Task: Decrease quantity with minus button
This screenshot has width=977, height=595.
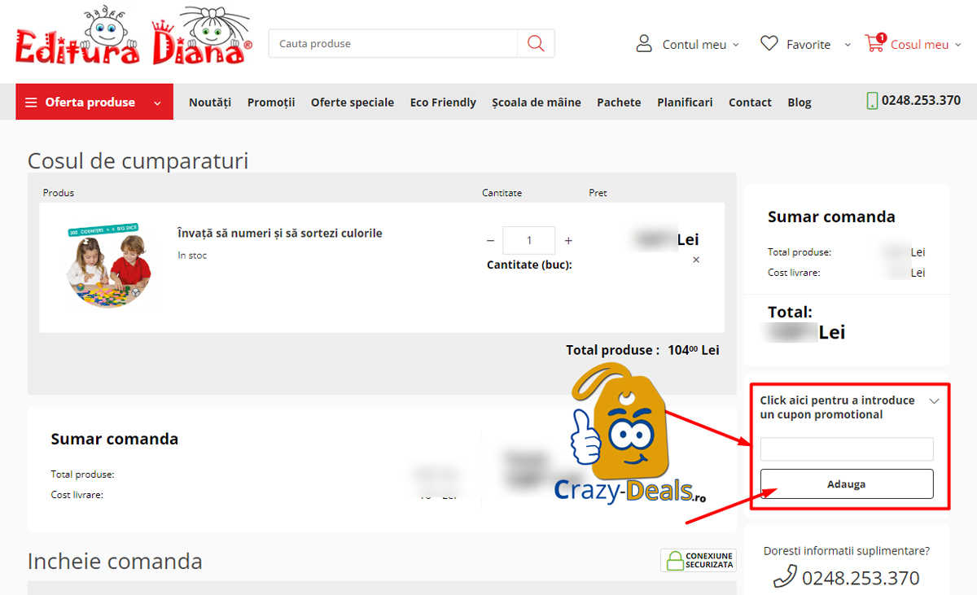Action: pos(490,241)
